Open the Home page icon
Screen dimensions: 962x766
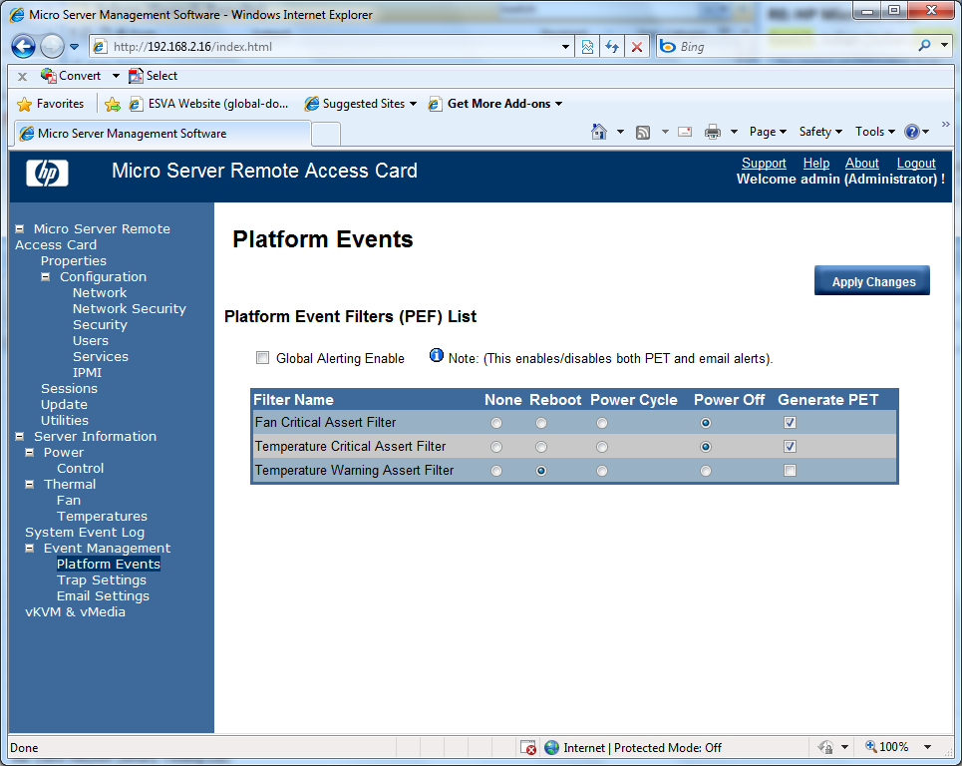point(599,132)
